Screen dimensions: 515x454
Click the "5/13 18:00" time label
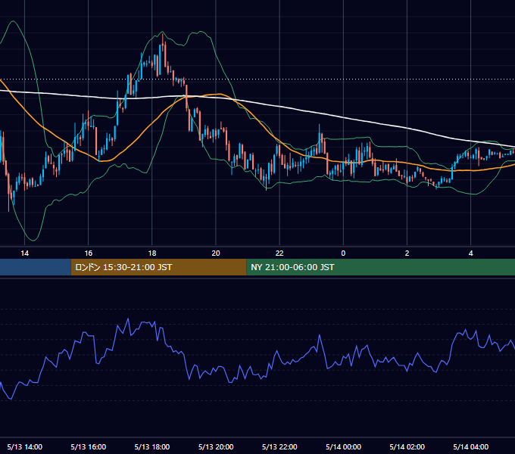(152, 446)
